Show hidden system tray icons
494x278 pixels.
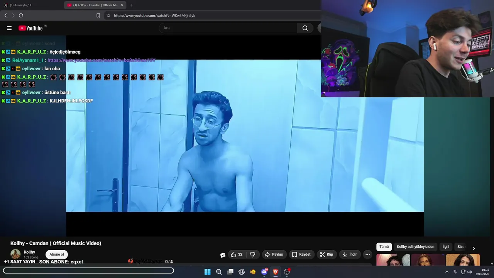[x=447, y=272]
